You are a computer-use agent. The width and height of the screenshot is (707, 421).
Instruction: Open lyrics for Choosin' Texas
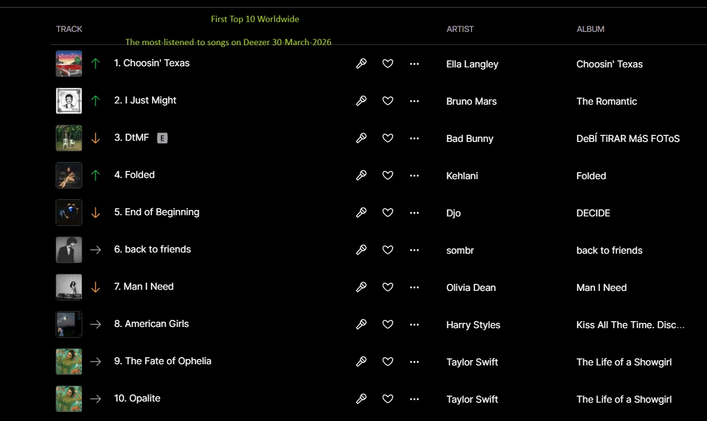[361, 63]
